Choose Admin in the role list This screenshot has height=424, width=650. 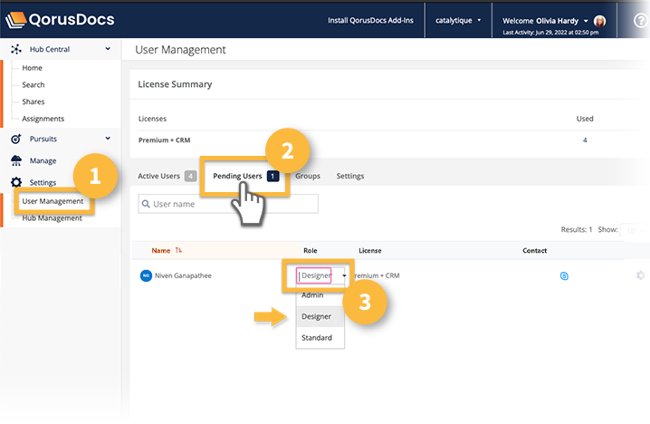(x=320, y=295)
